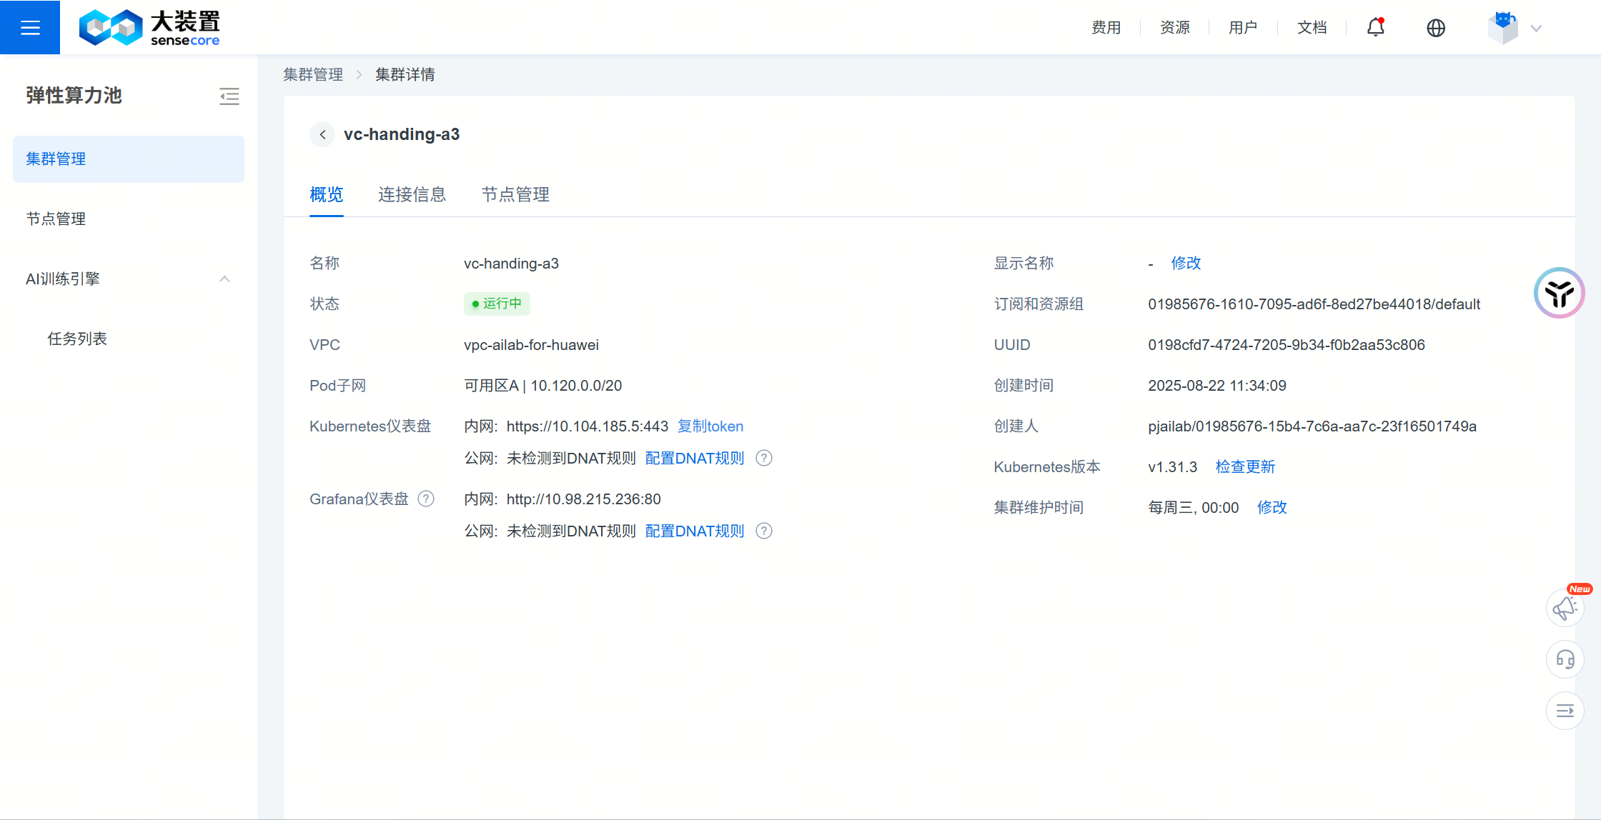Click 修改 beside 集群维护时间

coord(1272,508)
